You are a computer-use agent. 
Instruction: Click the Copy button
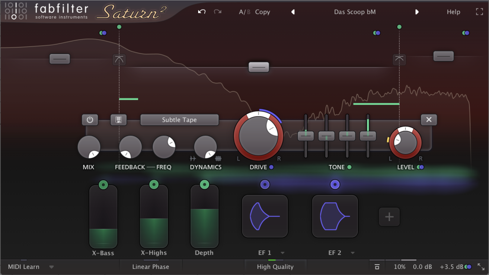pyautogui.click(x=263, y=12)
